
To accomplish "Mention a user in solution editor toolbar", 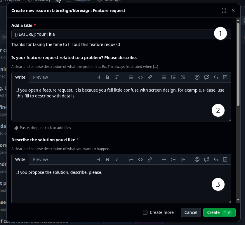I will [x=197, y=159].
